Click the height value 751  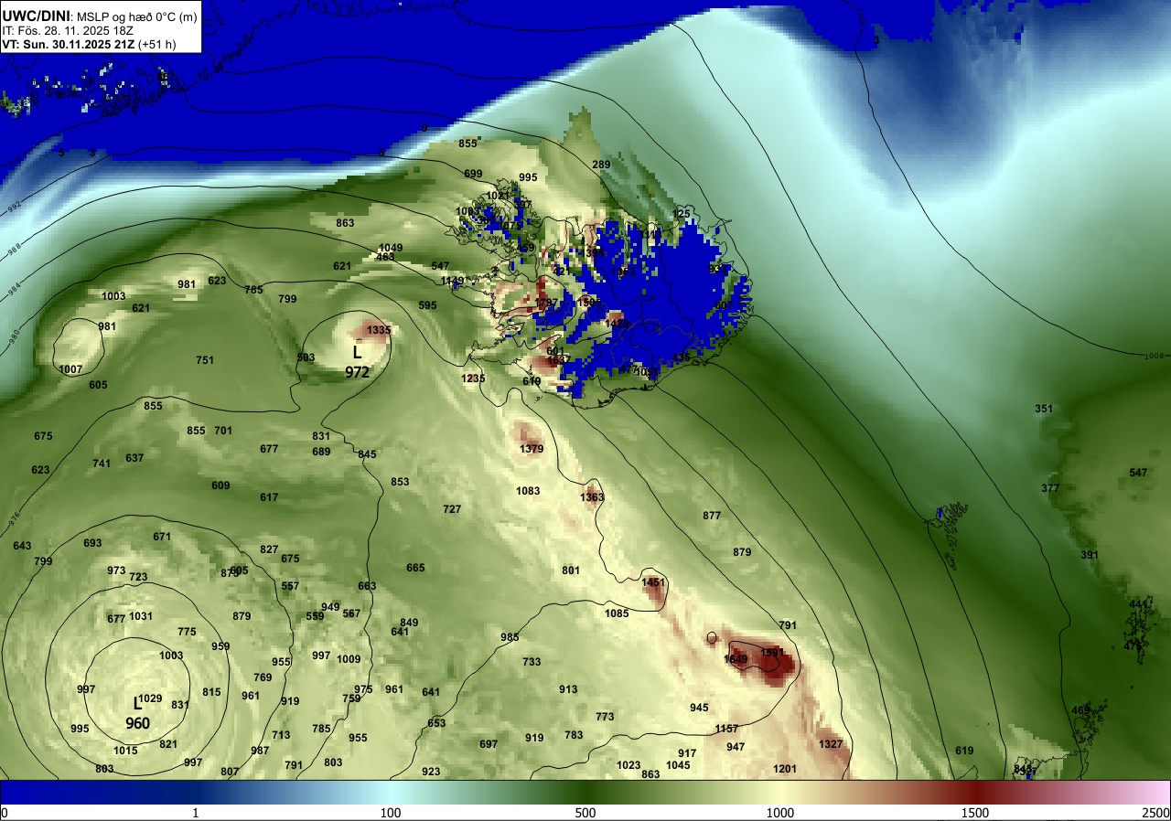[205, 360]
